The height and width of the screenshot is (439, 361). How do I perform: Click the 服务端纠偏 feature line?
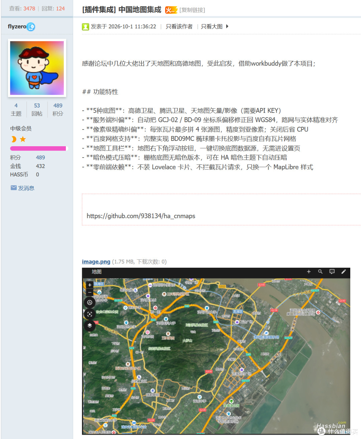[x=210, y=120]
